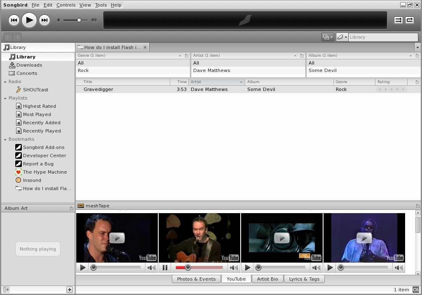Open the Tools menu

101,5
